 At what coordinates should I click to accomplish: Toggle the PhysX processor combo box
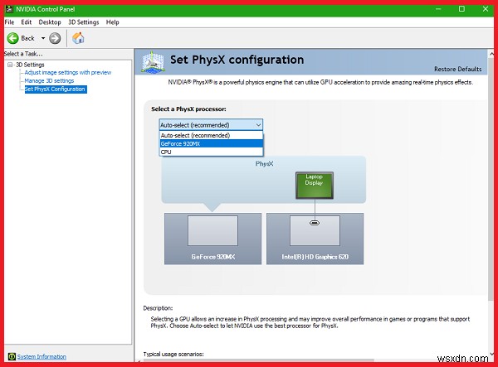click(211, 125)
